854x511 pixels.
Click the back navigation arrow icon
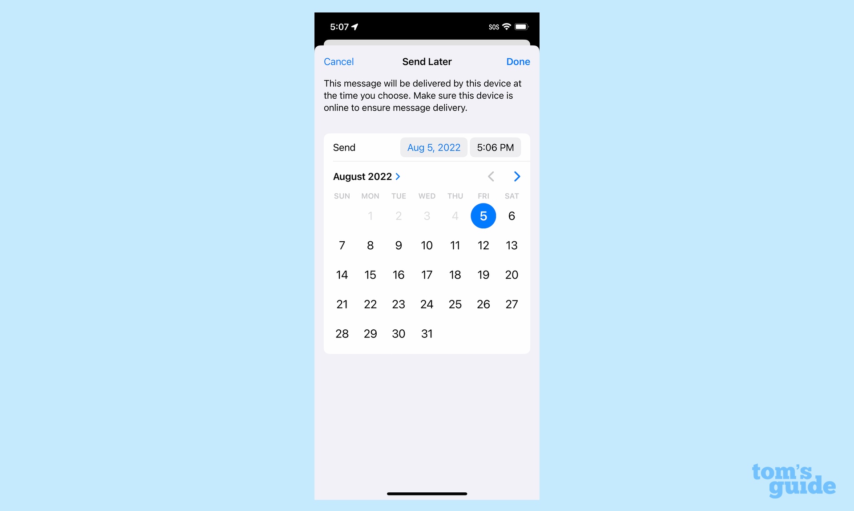click(491, 176)
